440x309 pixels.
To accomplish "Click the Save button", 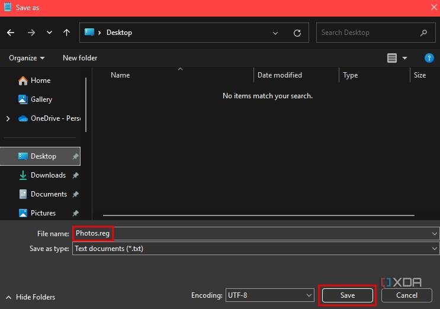I will 348,295.
